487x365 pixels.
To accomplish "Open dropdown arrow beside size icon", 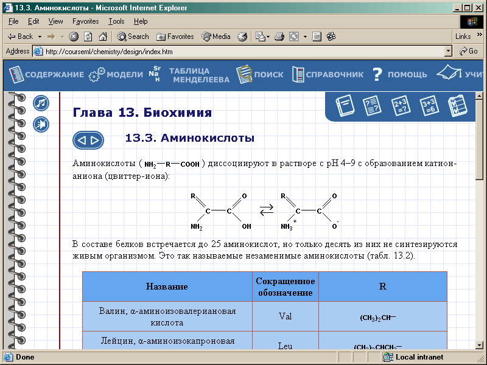I will [305, 36].
